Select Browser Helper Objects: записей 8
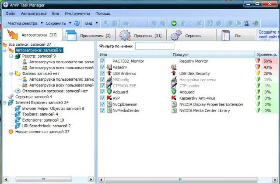The image size is (280, 184). 53,109
